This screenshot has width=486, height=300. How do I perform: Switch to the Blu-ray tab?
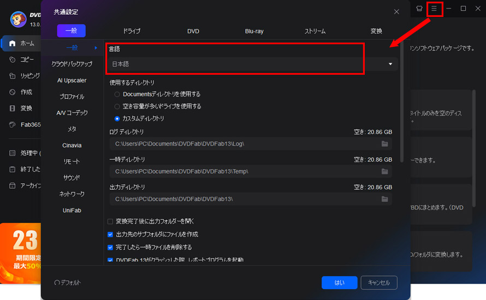pyautogui.click(x=254, y=31)
